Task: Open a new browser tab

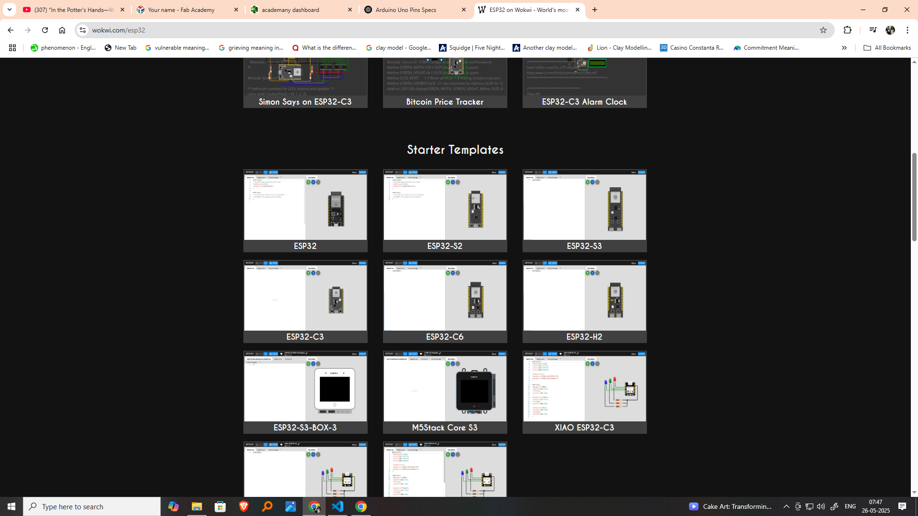Action: click(595, 10)
